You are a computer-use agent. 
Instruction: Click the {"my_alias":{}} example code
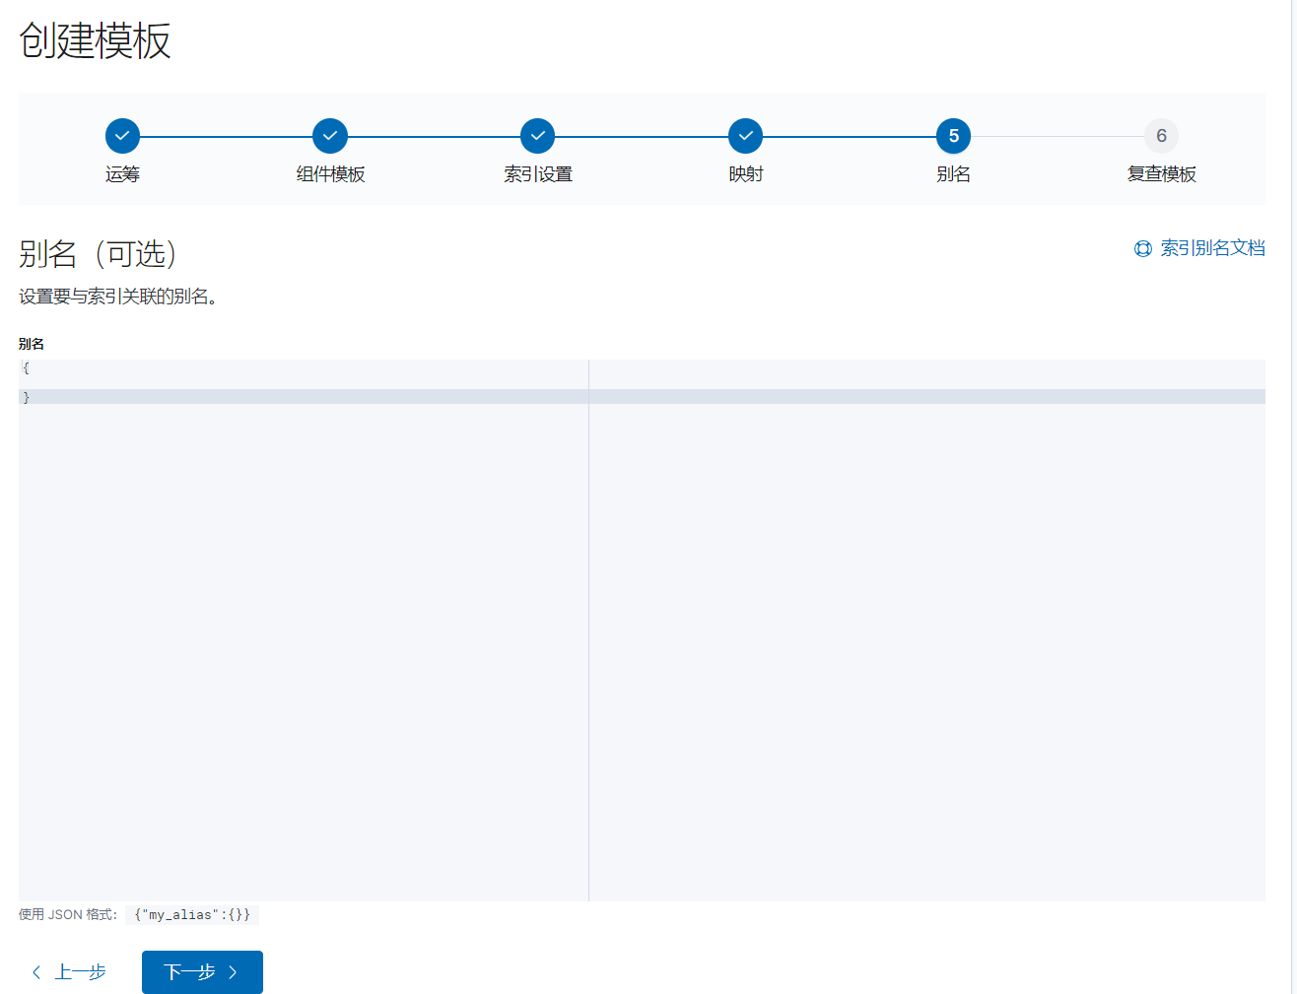192,915
